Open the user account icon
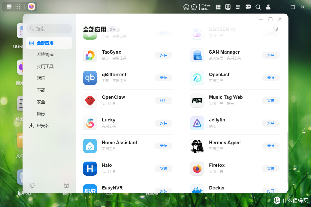This screenshot has width=311, height=207. 268,7
